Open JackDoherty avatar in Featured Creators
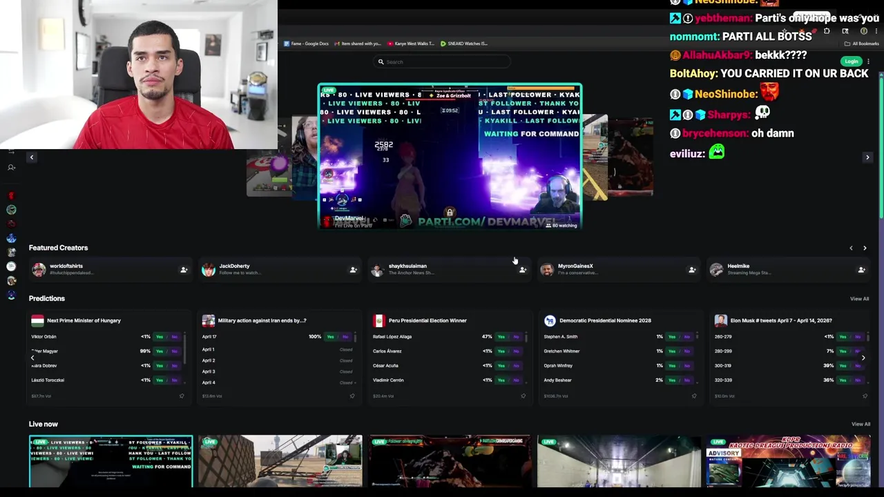Screen dimensions: 884x497 (x=208, y=269)
